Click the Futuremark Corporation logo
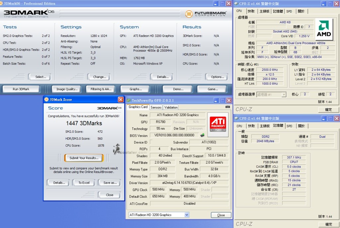The width and height of the screenshot is (340, 228). point(206,14)
